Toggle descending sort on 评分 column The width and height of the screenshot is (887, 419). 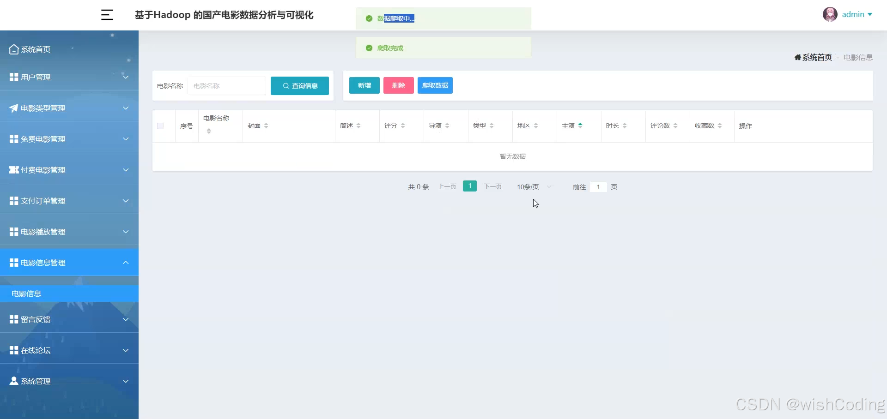point(402,127)
